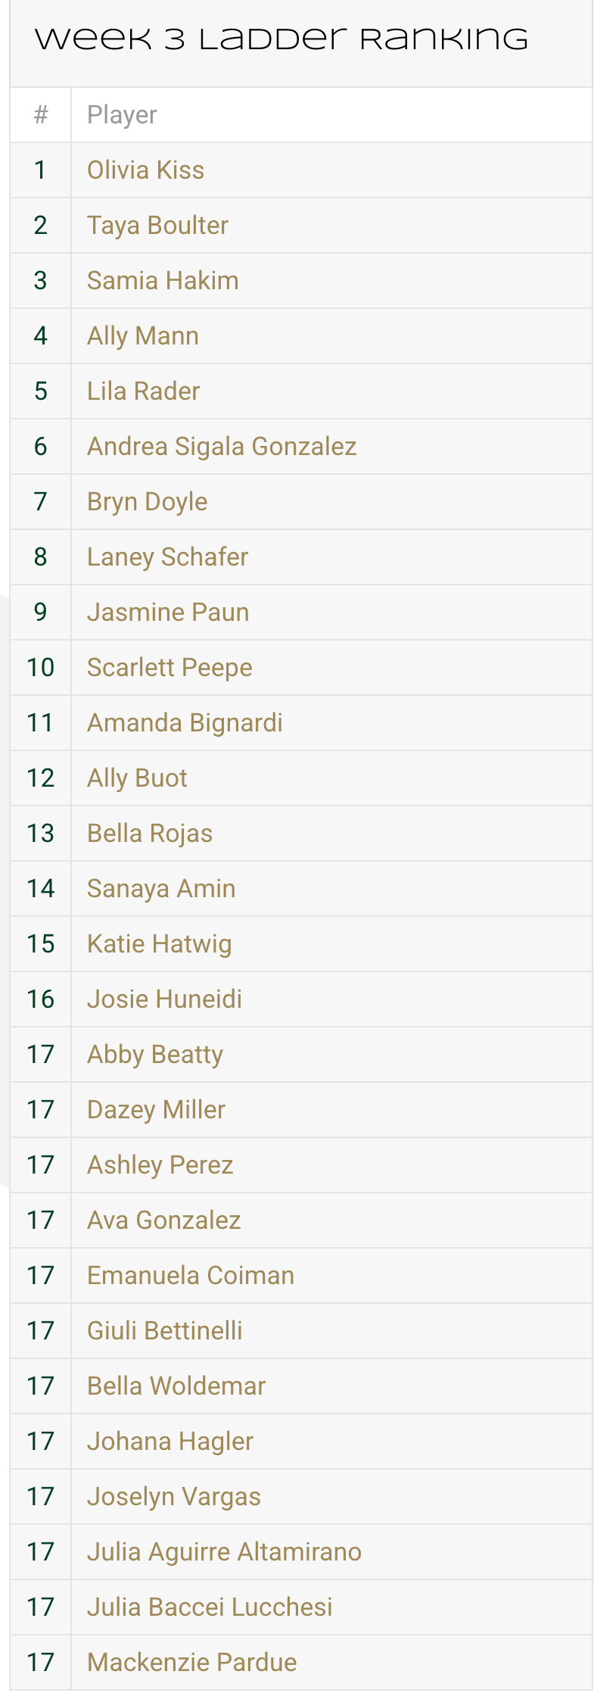The width and height of the screenshot is (594, 1693).
Task: Select Emanuela Coiman from the rankings
Action: pos(191,1276)
